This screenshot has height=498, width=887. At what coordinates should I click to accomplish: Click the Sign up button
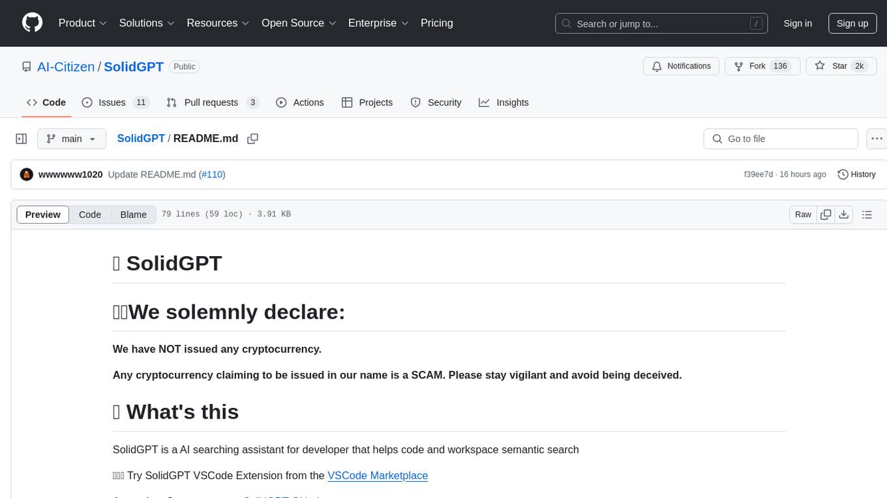click(x=852, y=23)
